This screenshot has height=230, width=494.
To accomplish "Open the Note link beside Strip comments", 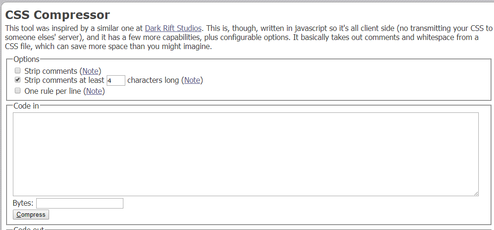I will (x=91, y=71).
